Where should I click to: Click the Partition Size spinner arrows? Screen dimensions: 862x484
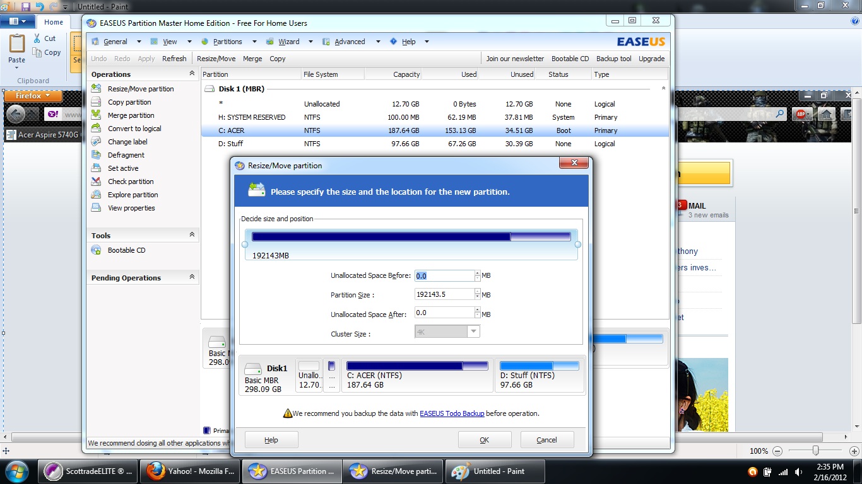click(x=477, y=294)
